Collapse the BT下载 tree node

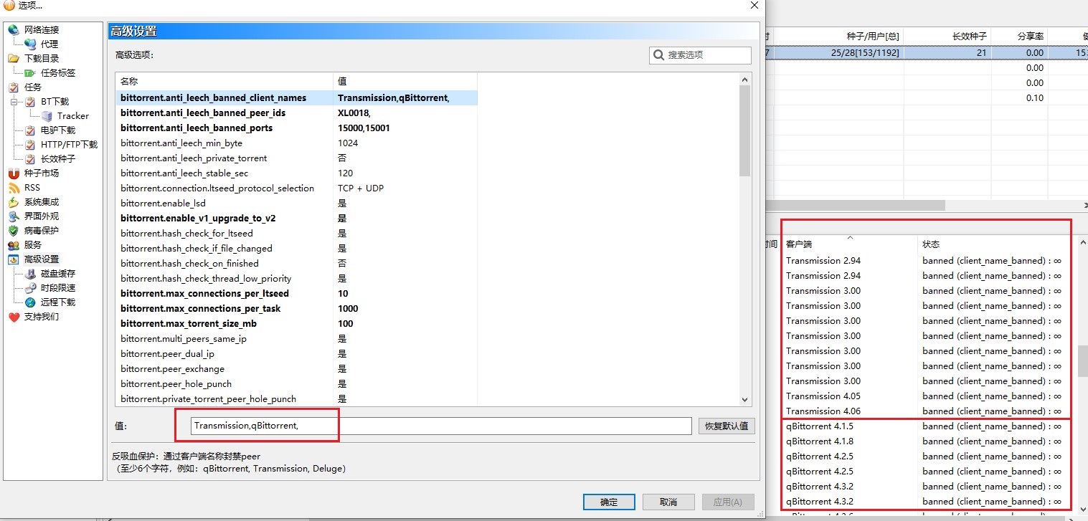click(x=14, y=101)
